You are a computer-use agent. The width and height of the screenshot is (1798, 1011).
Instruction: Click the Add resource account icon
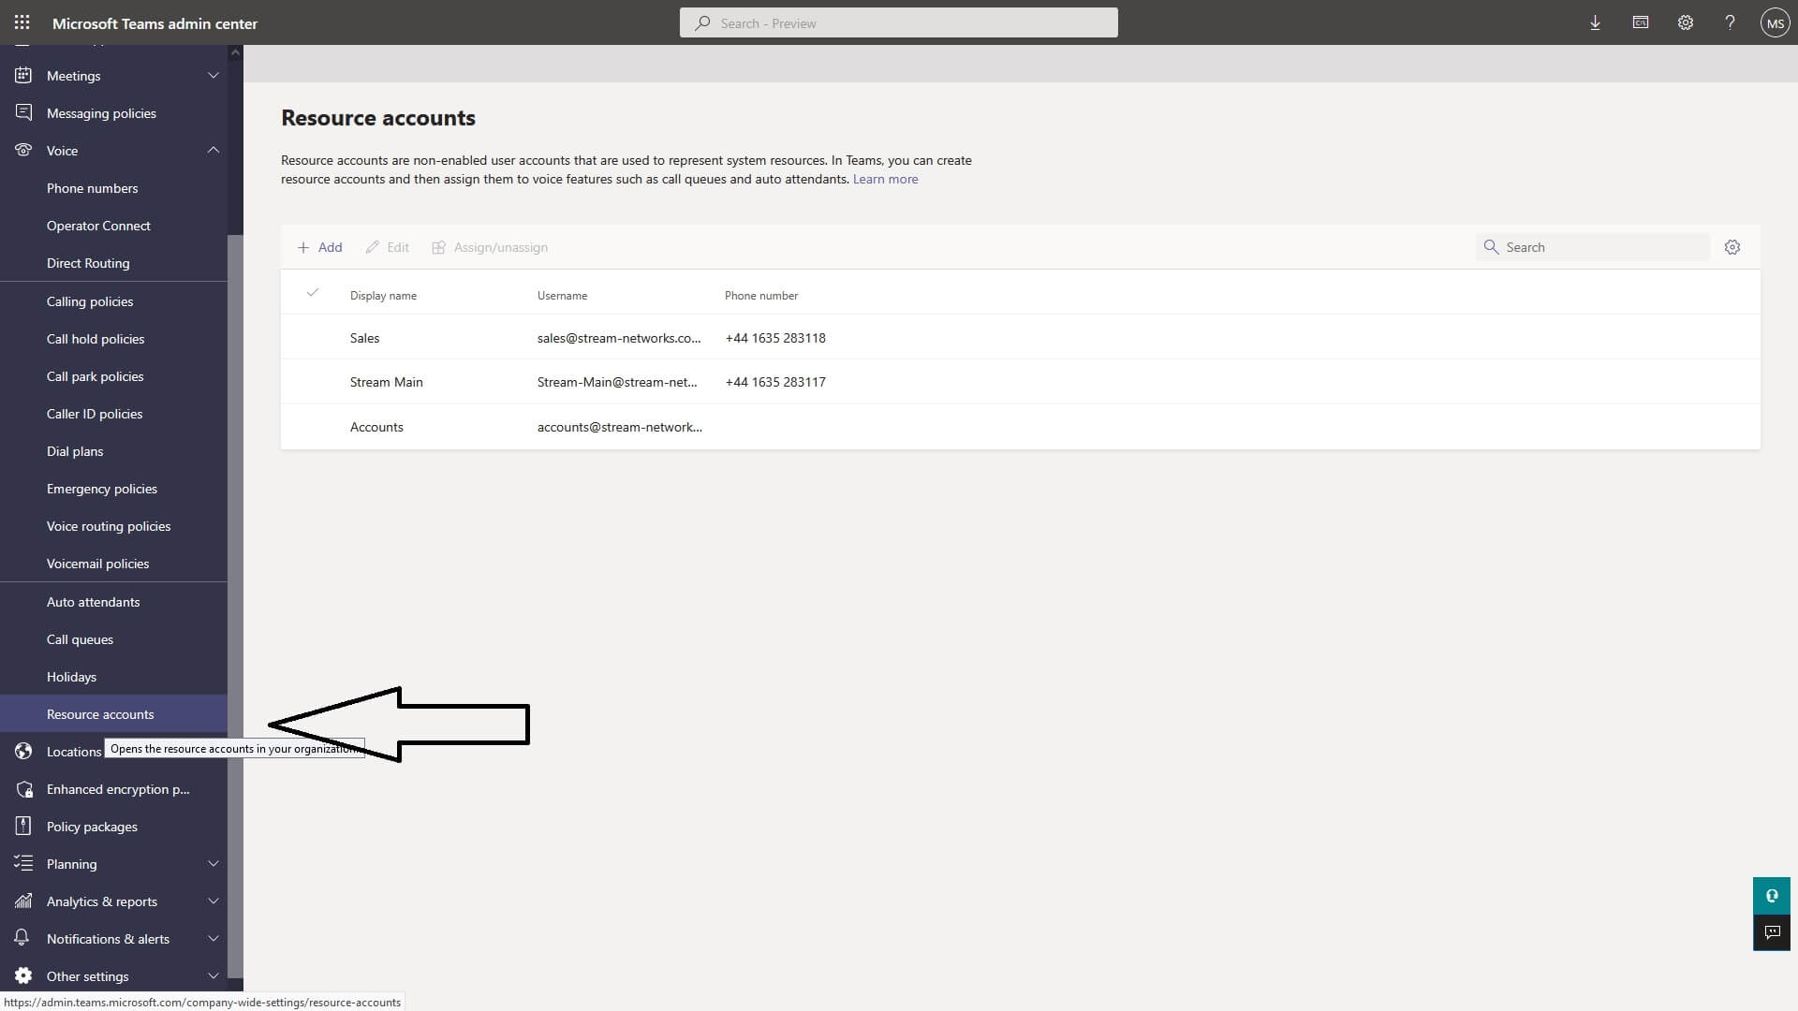318,247
